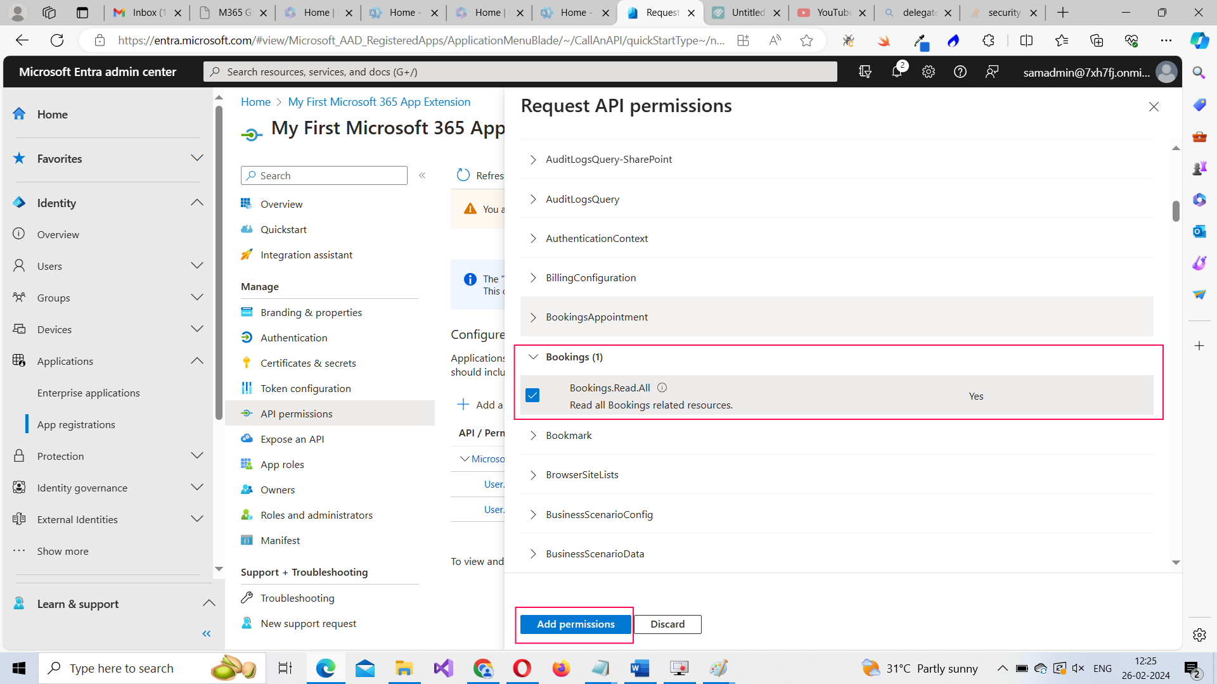Click the Add permissions button
This screenshot has height=684, width=1217.
pyautogui.click(x=576, y=624)
